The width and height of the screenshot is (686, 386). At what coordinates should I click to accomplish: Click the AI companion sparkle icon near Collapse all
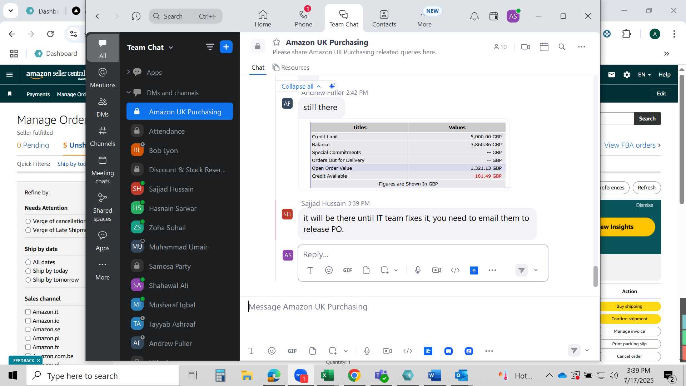(332, 86)
